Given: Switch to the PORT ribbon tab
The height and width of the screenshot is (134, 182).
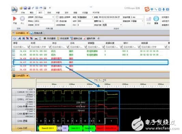Looking at the screenshot, I should coord(96,13).
